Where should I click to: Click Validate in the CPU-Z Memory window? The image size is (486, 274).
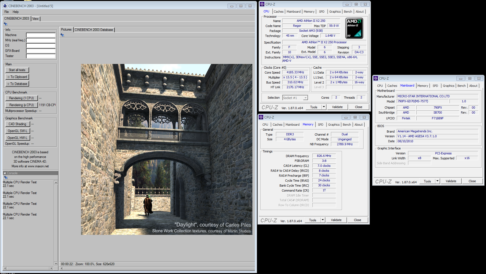pyautogui.click(x=336, y=220)
